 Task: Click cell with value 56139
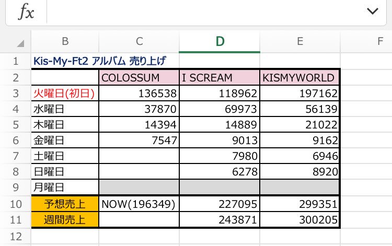pos(299,109)
